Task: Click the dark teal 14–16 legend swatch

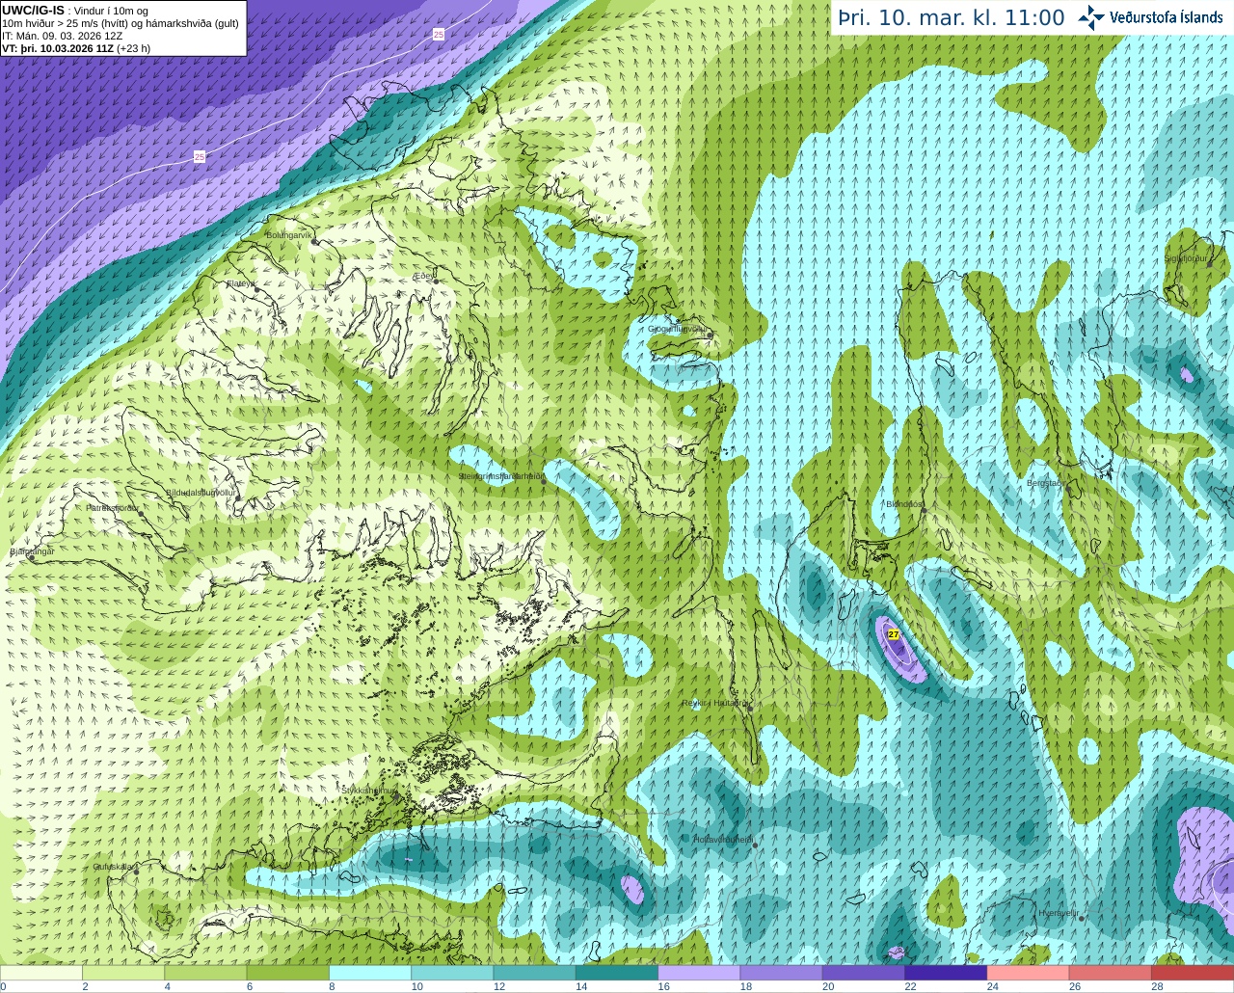Action: [617, 973]
